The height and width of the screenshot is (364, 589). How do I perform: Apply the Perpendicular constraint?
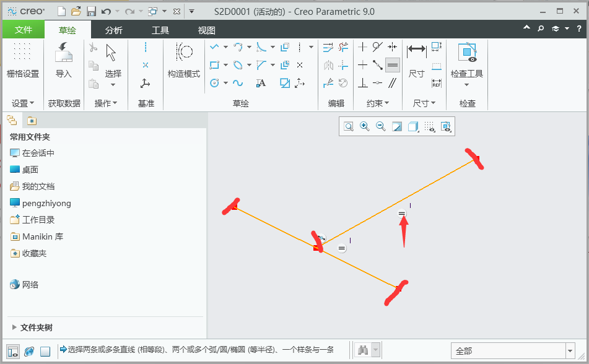pyautogui.click(x=362, y=83)
